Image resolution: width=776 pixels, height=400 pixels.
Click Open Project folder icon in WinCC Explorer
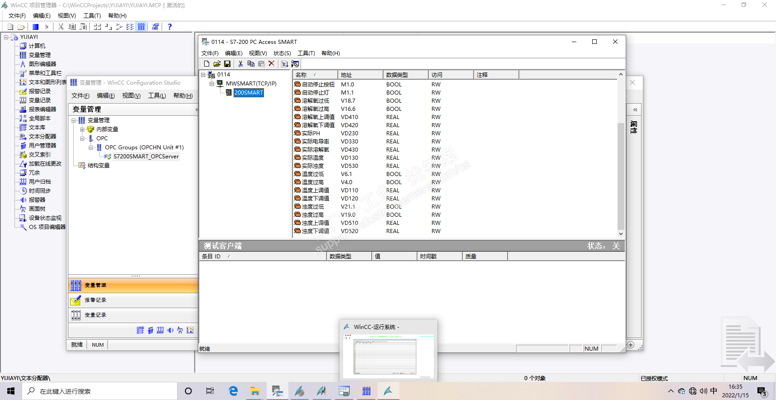21,27
